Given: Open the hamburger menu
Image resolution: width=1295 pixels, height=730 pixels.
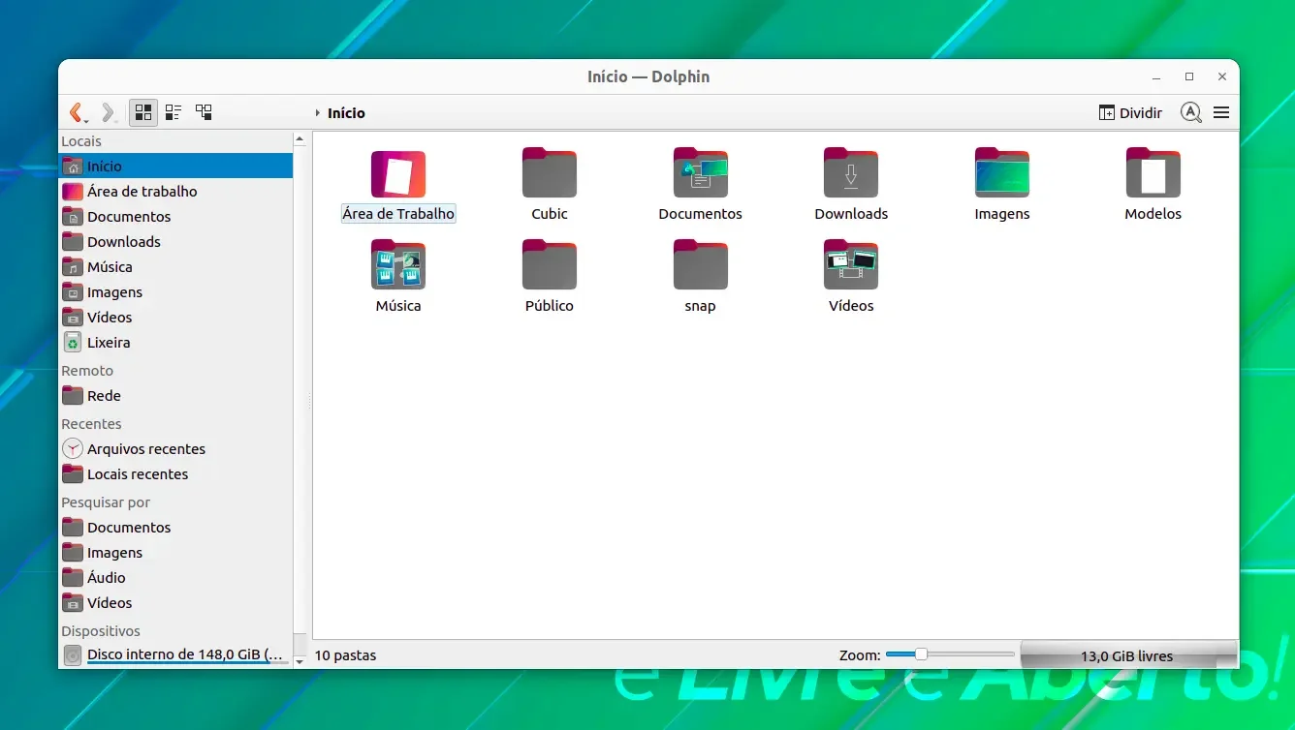Looking at the screenshot, I should [1221, 112].
